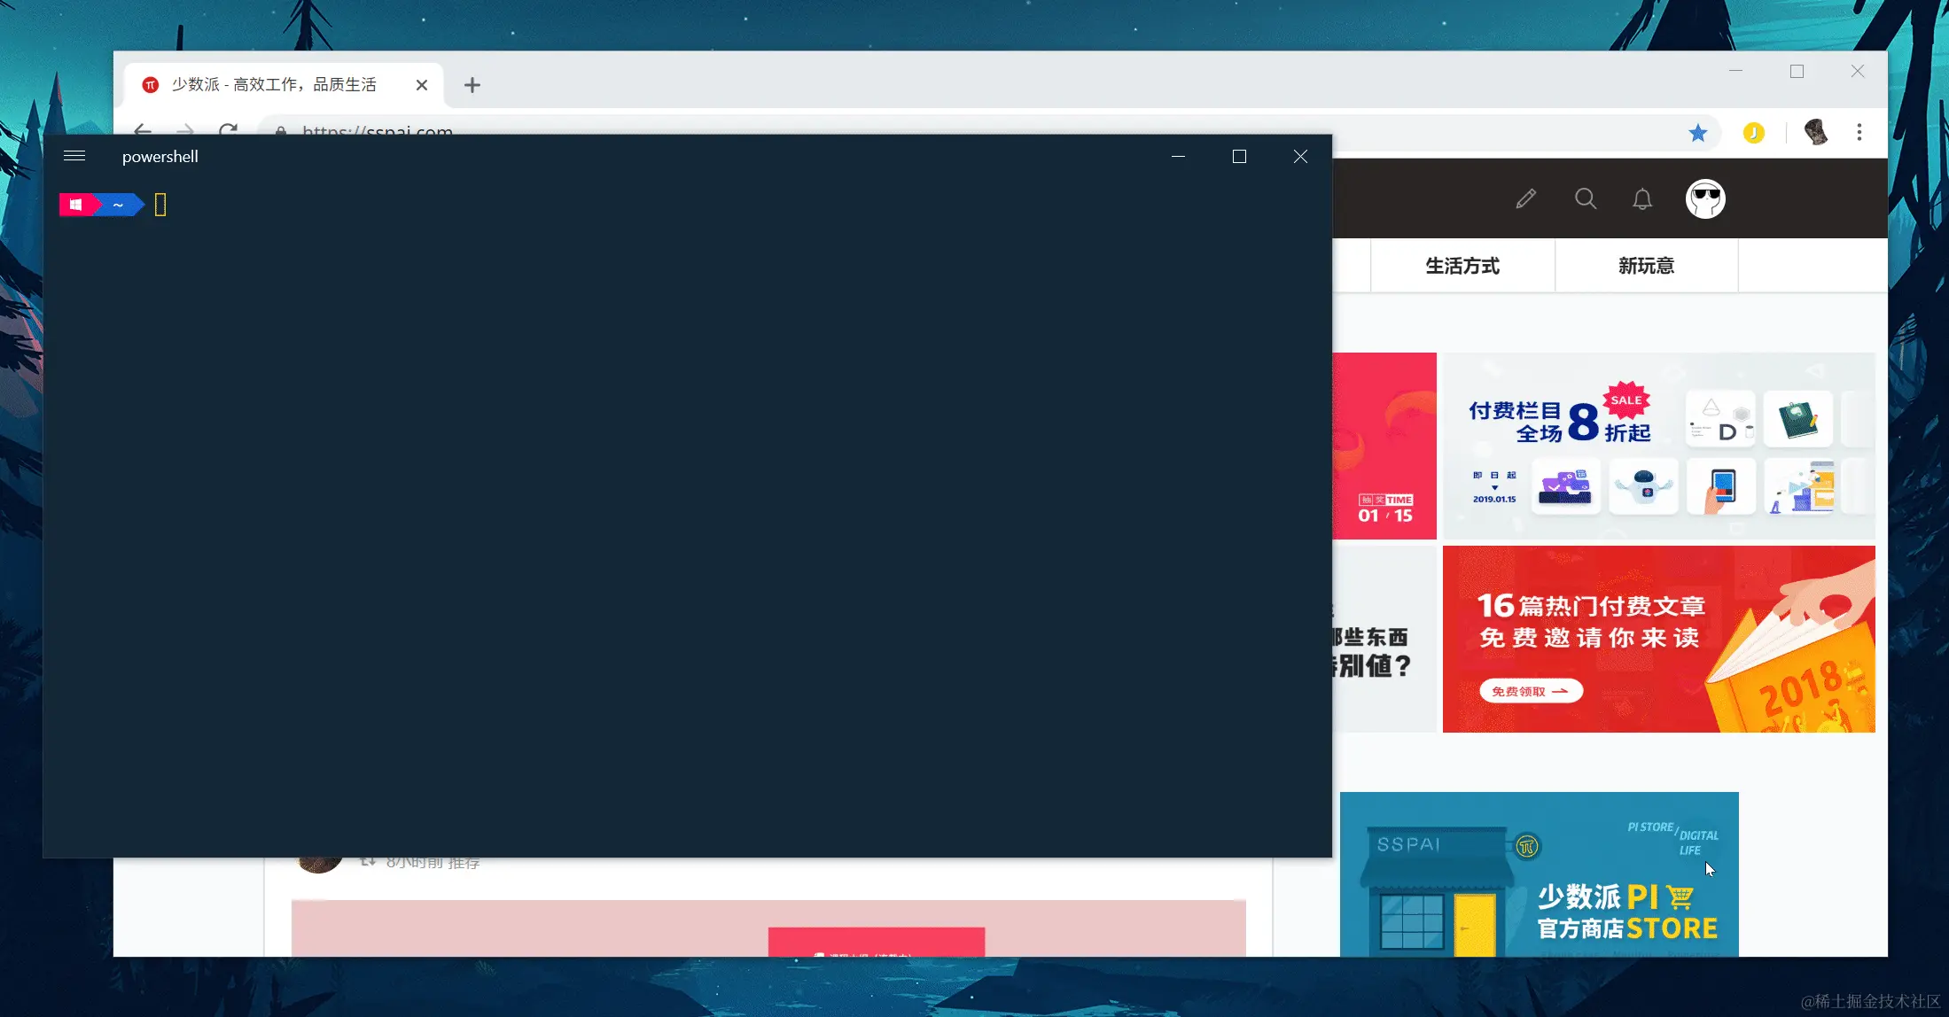The height and width of the screenshot is (1017, 1949).
Task: Maximize the PowerShell terminal window
Action: [1239, 157]
